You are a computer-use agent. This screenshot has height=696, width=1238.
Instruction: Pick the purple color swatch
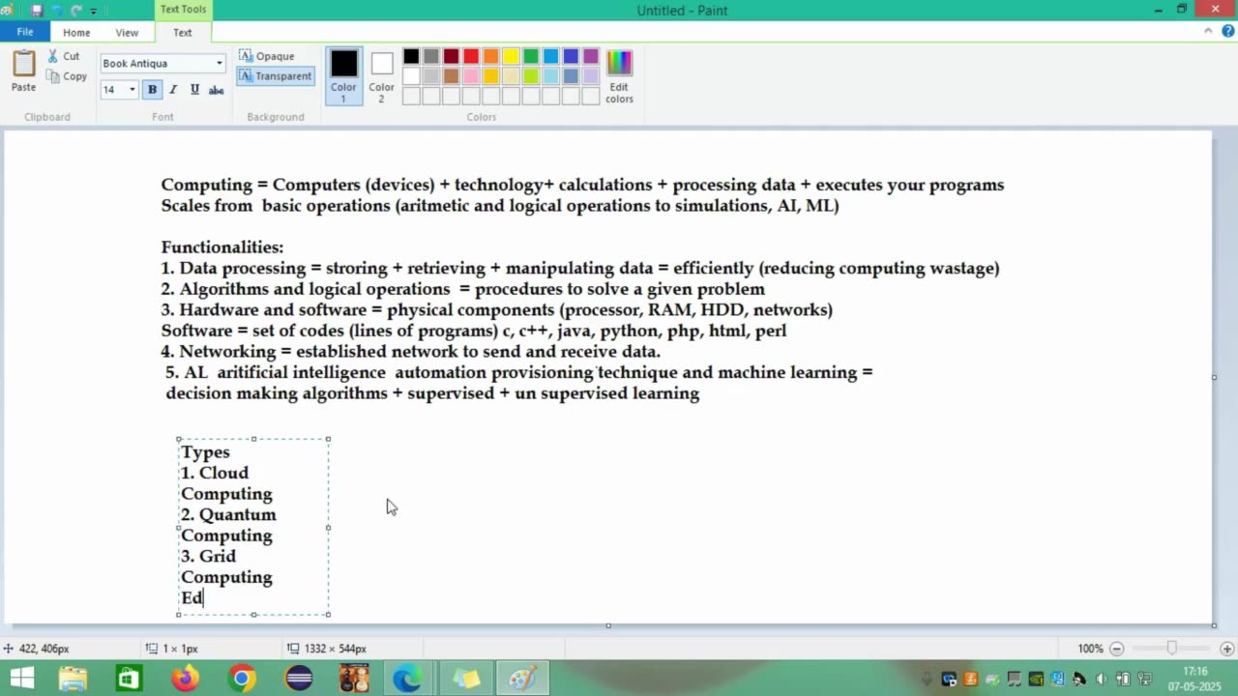tap(591, 56)
